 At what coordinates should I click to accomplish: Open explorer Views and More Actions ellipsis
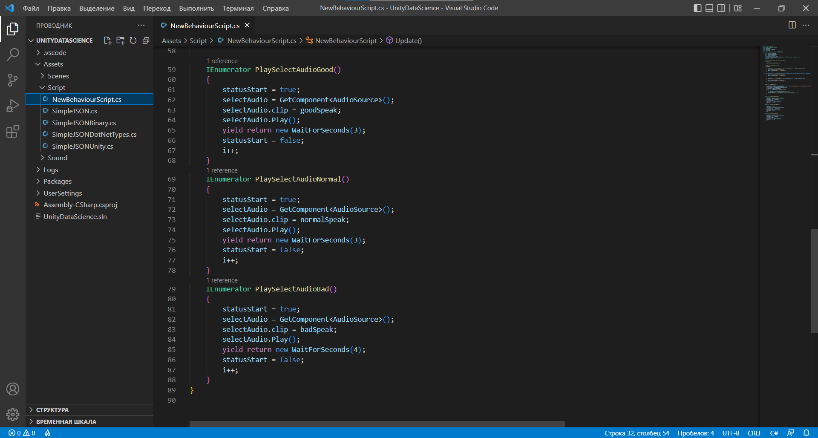(x=141, y=25)
